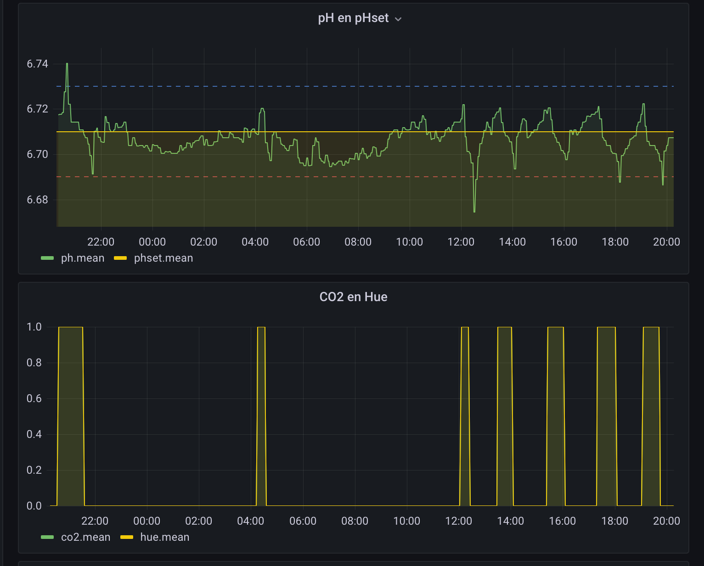Click the 08:00 time label under the pH chart
This screenshot has width=704, height=566.
(x=358, y=242)
